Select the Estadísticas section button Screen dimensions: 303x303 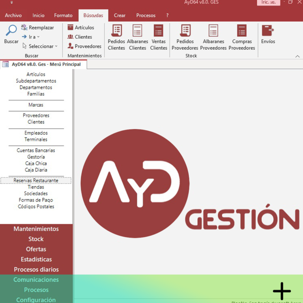click(x=36, y=259)
